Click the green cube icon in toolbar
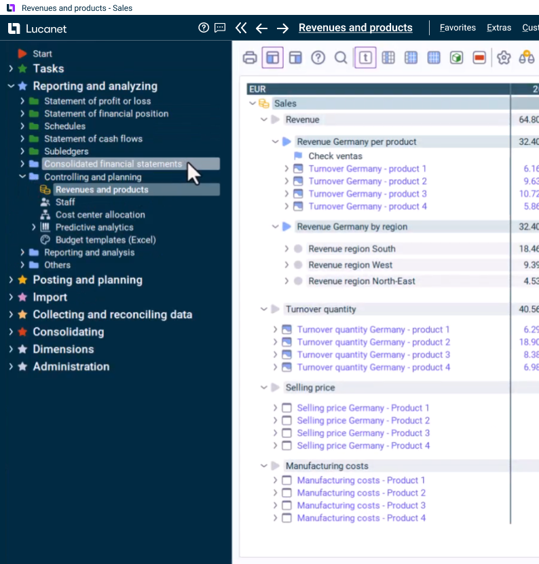This screenshot has width=539, height=564. tap(457, 58)
